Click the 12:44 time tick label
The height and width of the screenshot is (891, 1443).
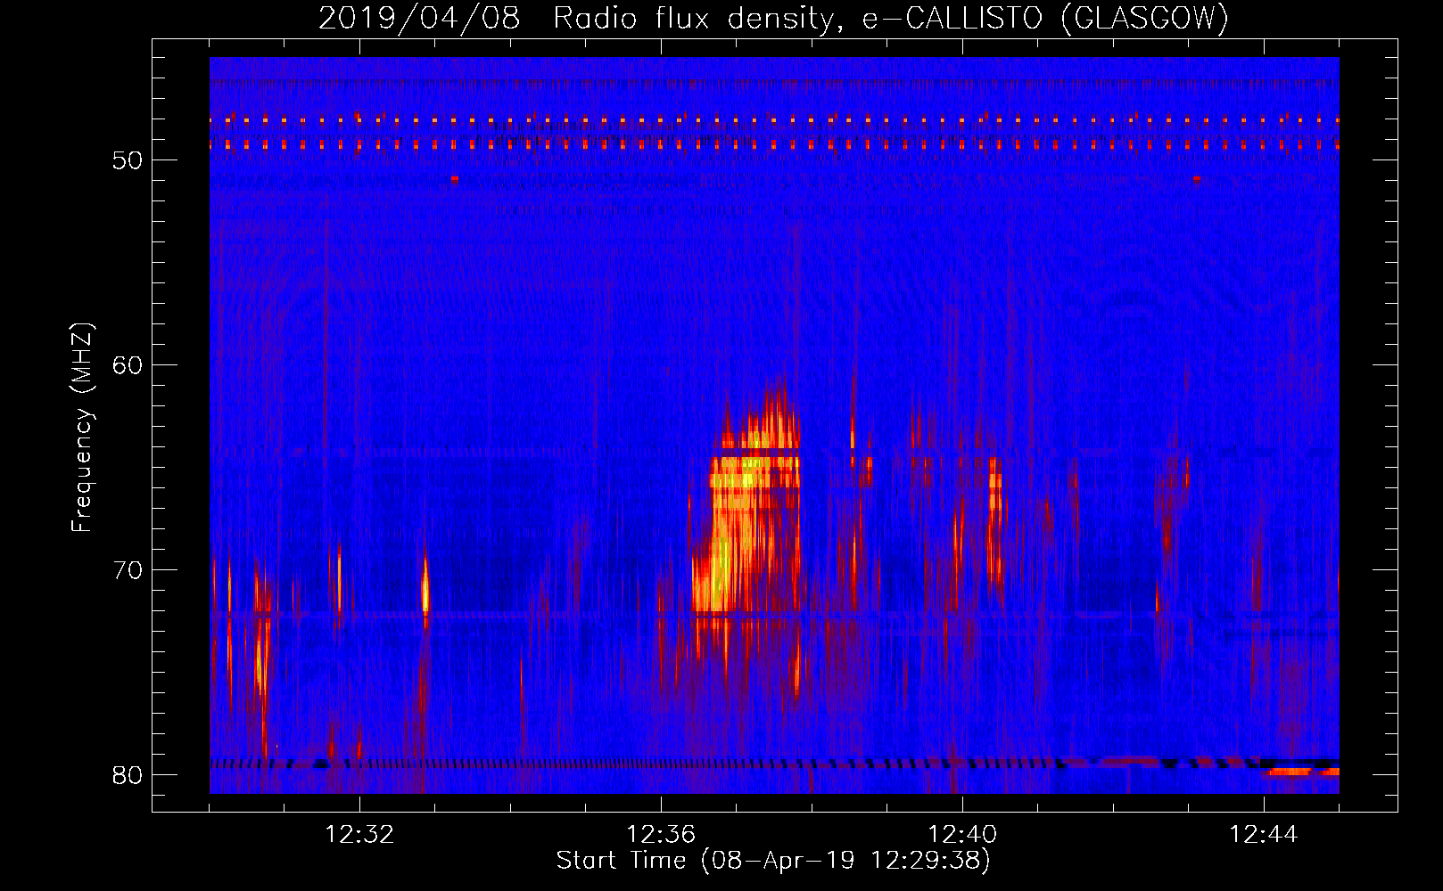(1264, 835)
